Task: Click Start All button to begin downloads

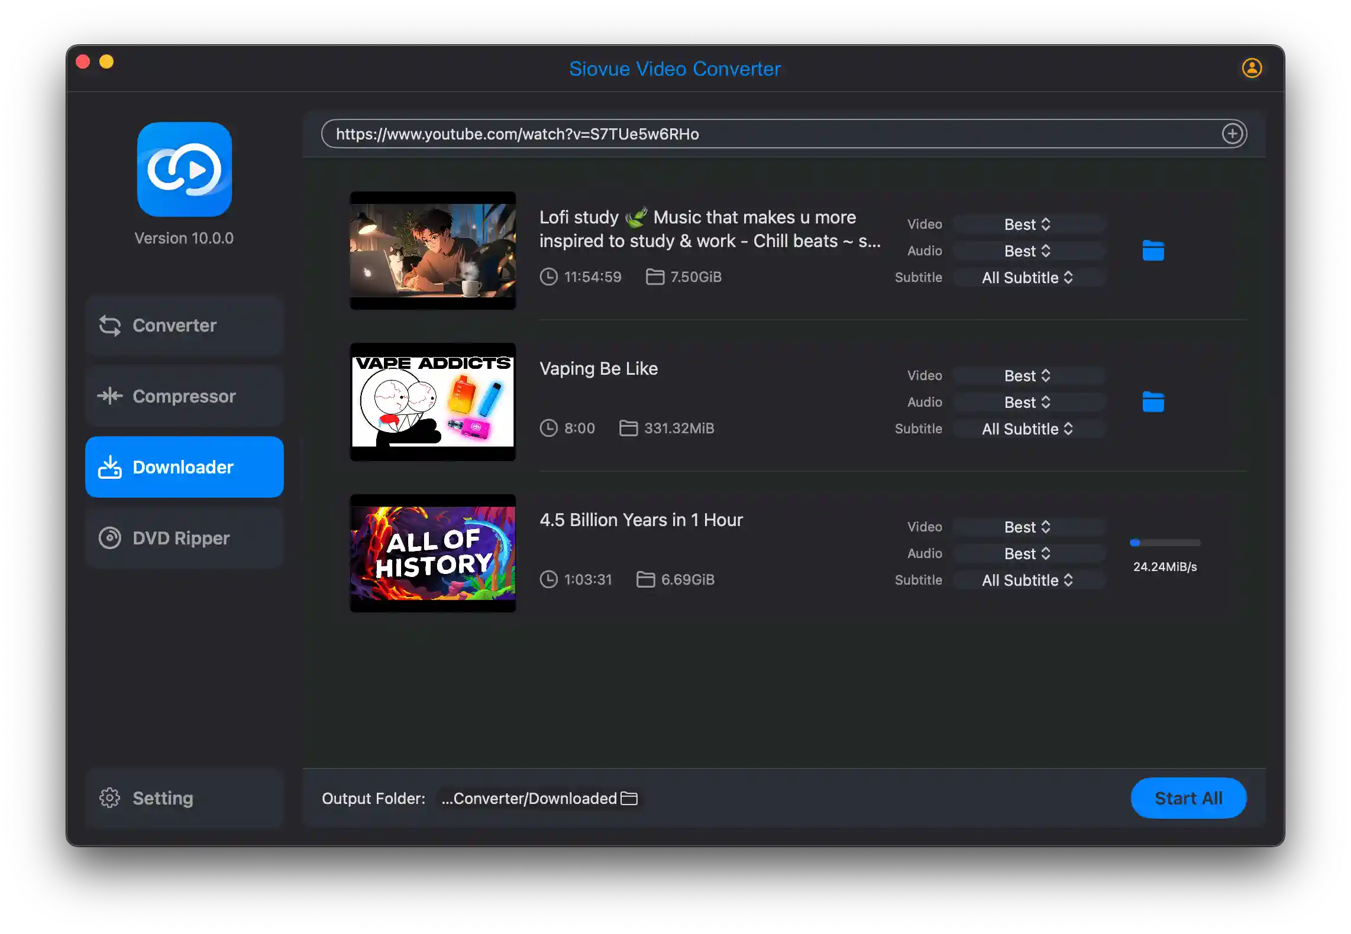Action: tap(1189, 797)
